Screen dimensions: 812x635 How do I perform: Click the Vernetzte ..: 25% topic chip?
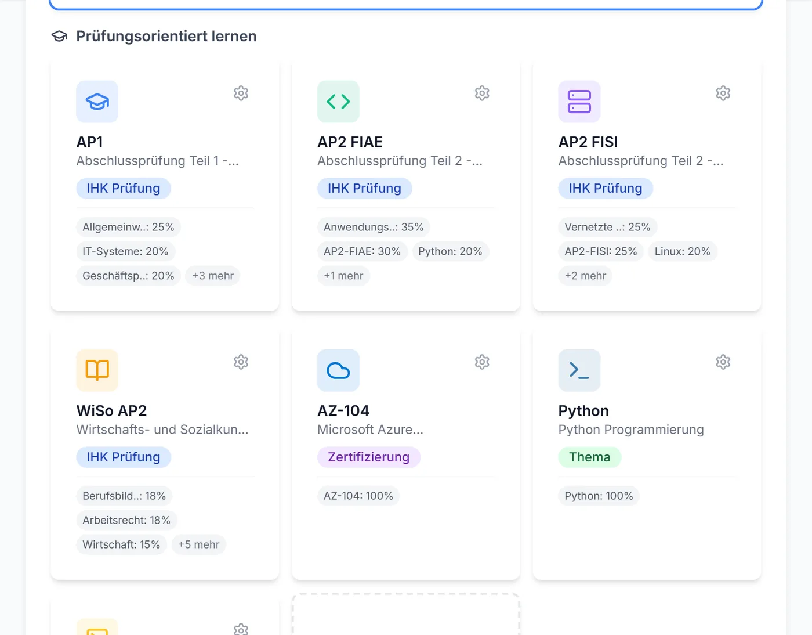tap(607, 227)
